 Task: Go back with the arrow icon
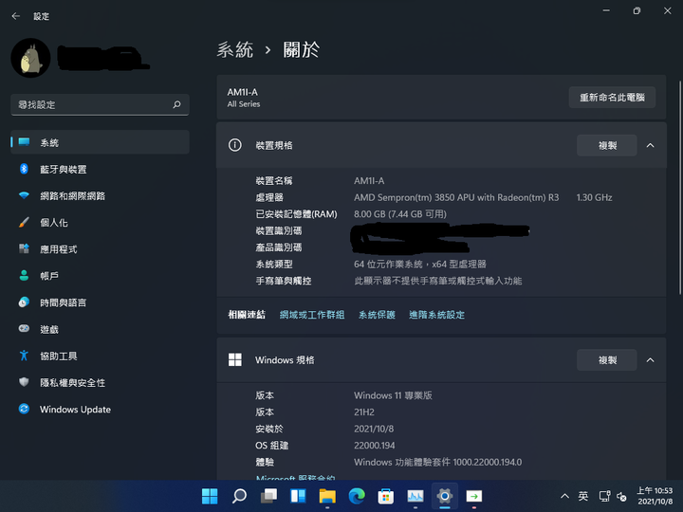(16, 16)
